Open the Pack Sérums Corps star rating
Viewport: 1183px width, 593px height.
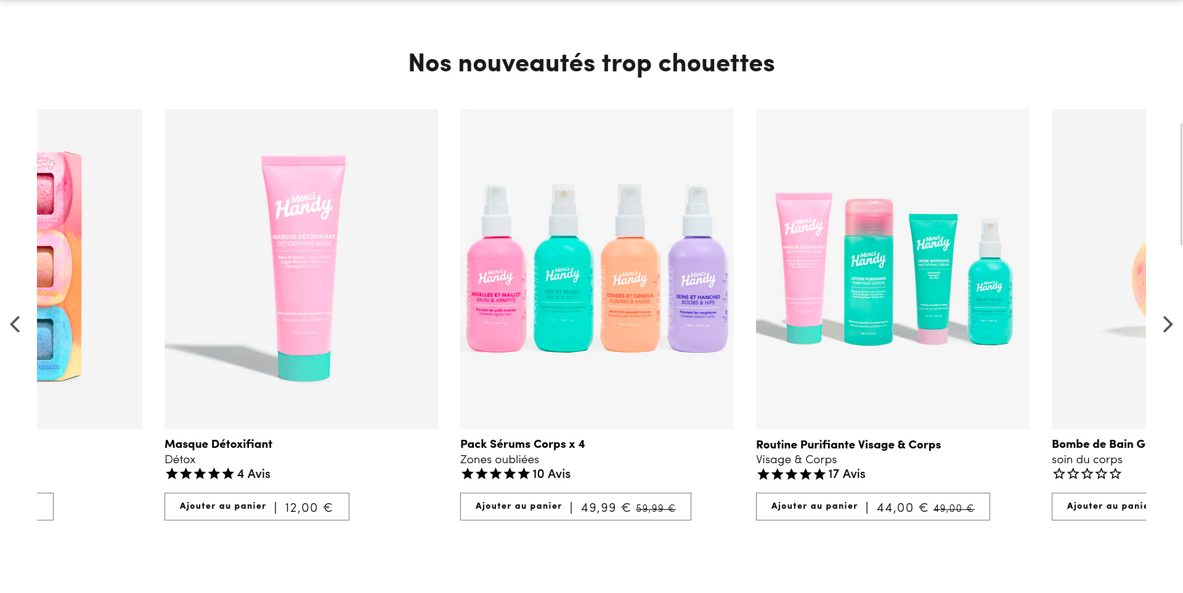495,474
